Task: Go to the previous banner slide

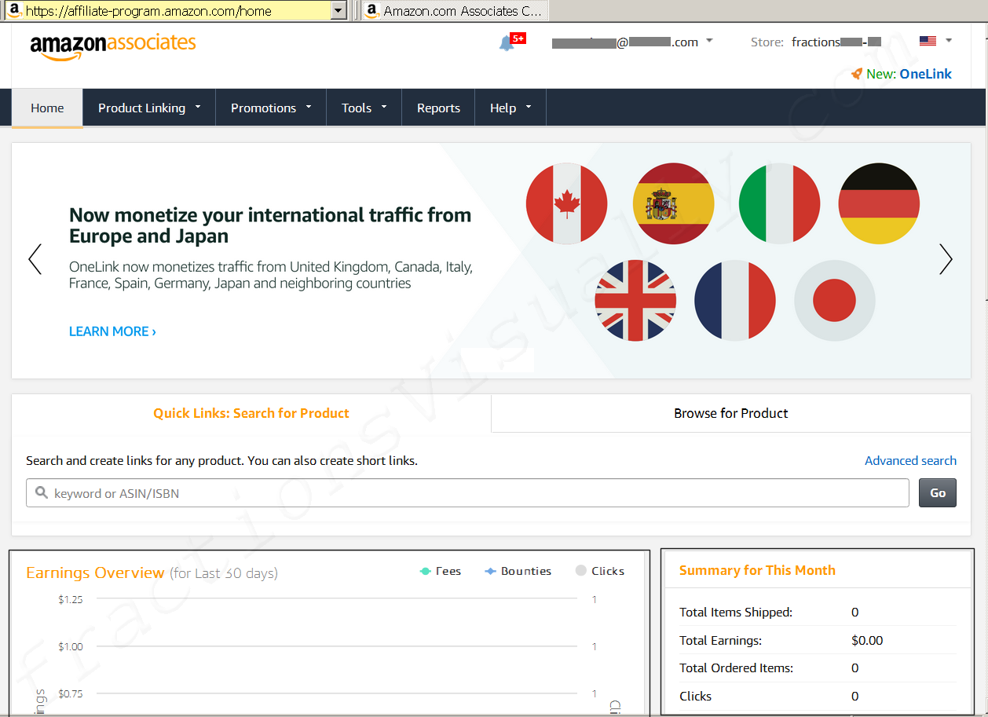Action: tap(35, 259)
